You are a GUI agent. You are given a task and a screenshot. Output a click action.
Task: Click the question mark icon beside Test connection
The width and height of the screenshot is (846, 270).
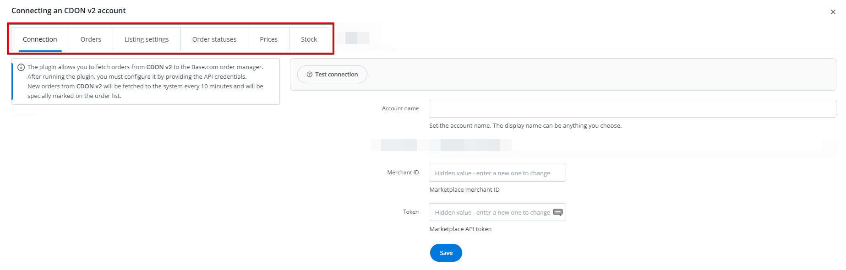coord(310,75)
